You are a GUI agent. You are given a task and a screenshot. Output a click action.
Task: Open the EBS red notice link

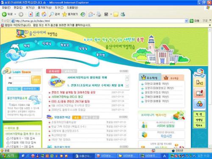point(70,101)
